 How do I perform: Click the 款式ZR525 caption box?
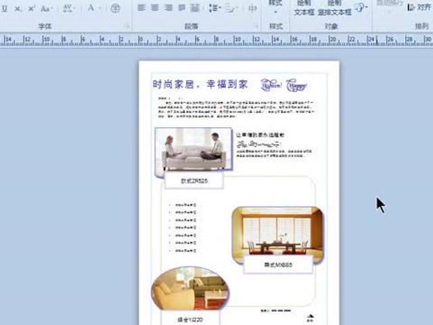click(194, 181)
